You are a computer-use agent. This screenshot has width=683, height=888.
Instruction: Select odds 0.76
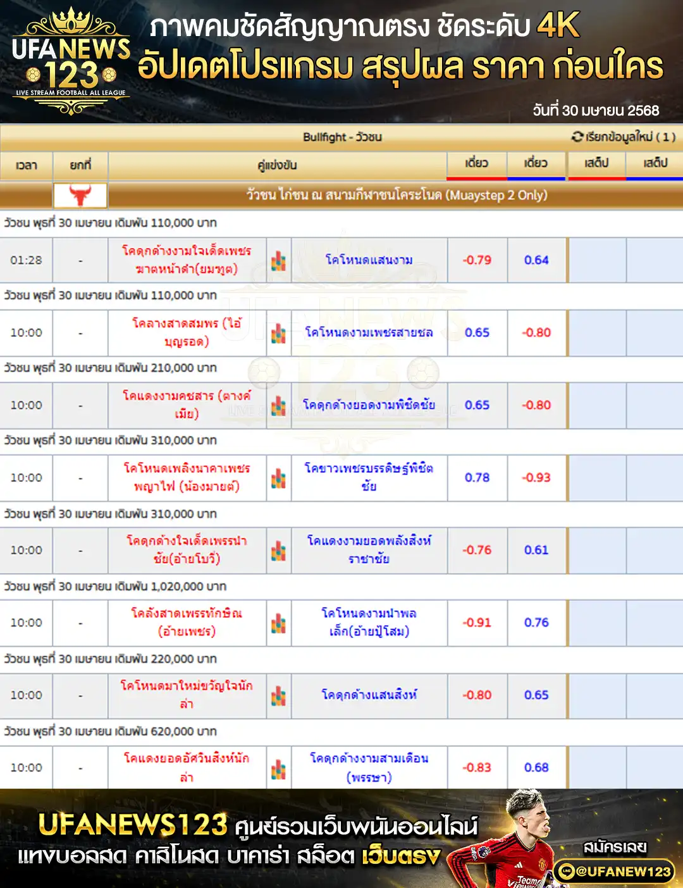536,623
